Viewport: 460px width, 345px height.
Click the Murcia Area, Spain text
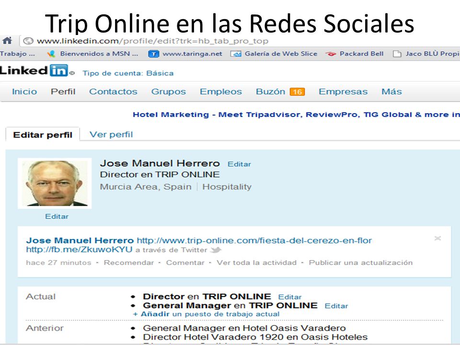click(x=146, y=187)
